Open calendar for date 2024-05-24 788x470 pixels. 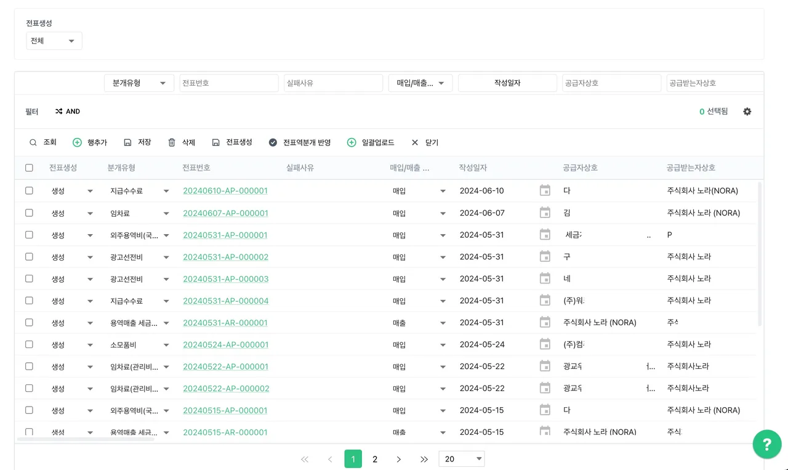click(x=545, y=344)
